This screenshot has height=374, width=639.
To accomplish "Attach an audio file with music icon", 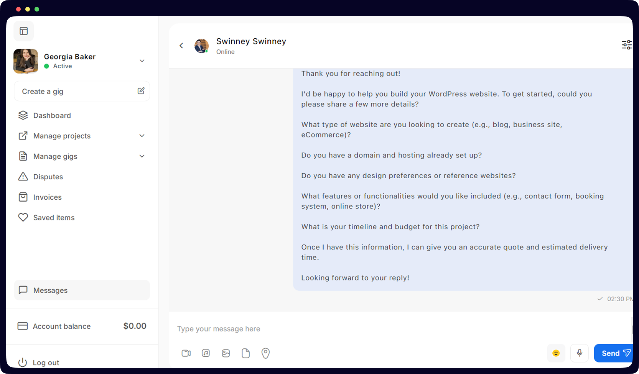I will point(206,353).
